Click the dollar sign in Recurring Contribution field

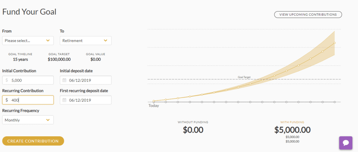(7, 100)
